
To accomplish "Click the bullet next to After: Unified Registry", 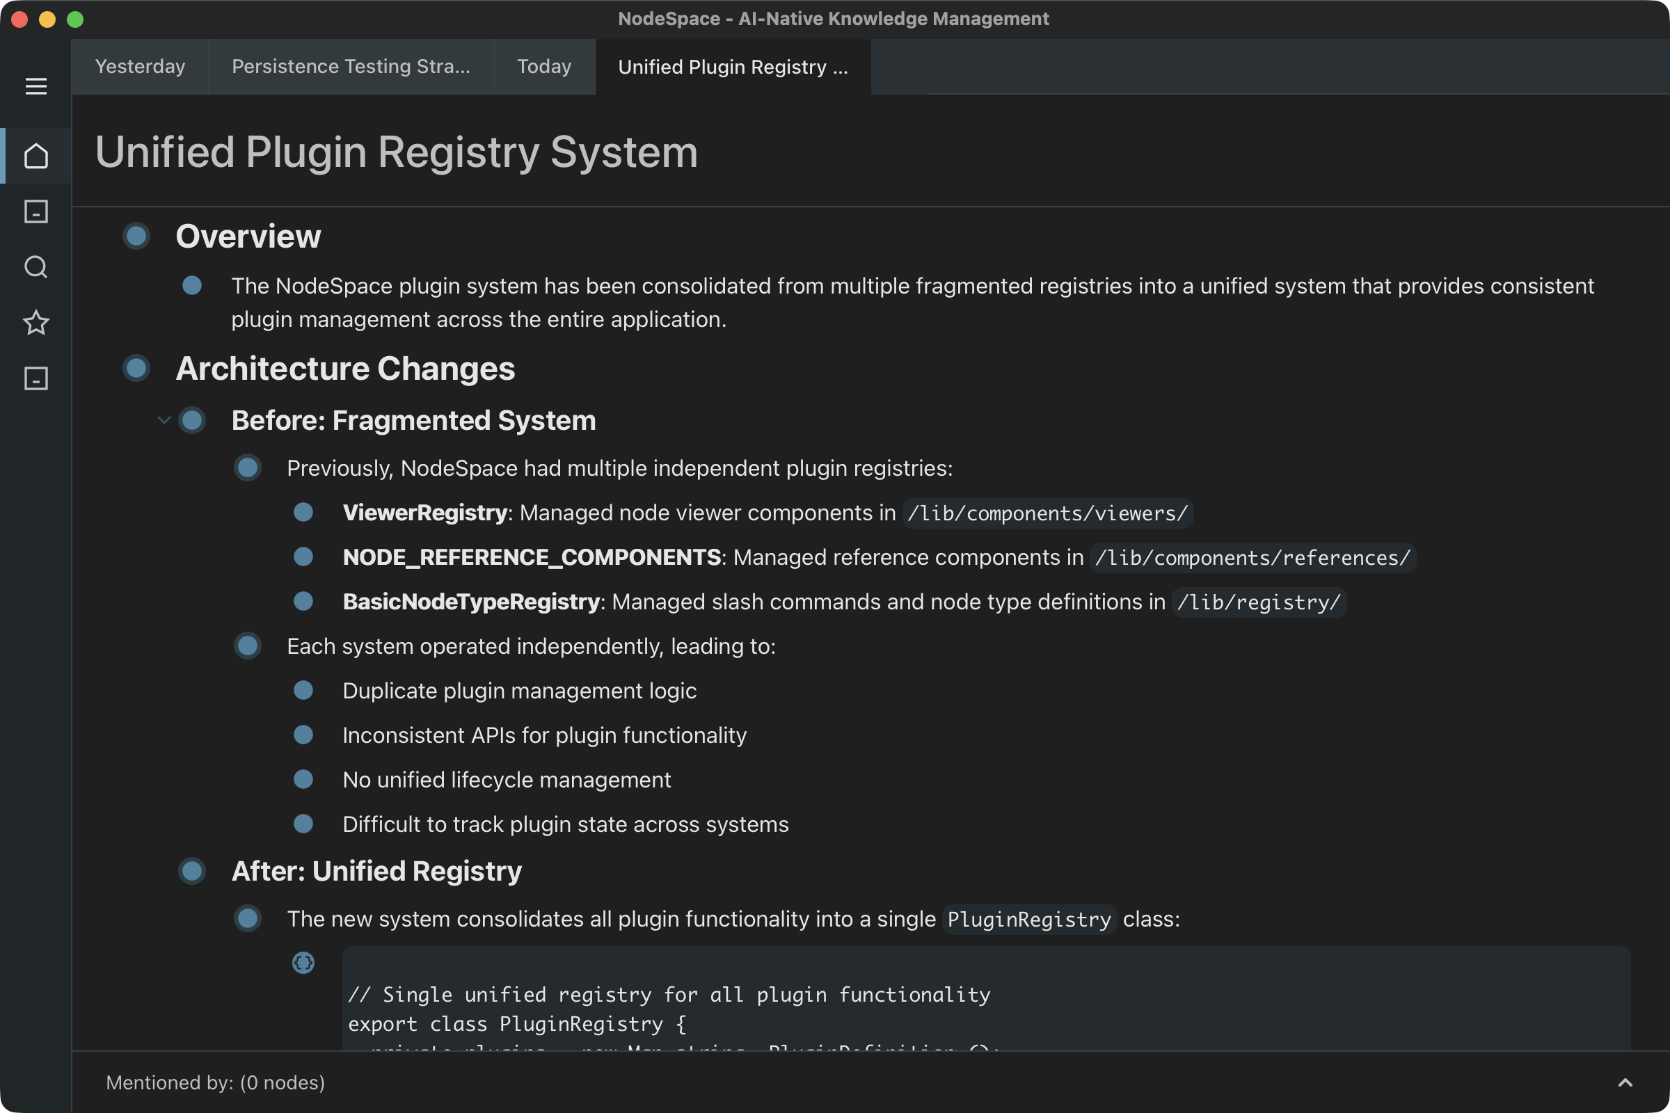I will tap(192, 871).
